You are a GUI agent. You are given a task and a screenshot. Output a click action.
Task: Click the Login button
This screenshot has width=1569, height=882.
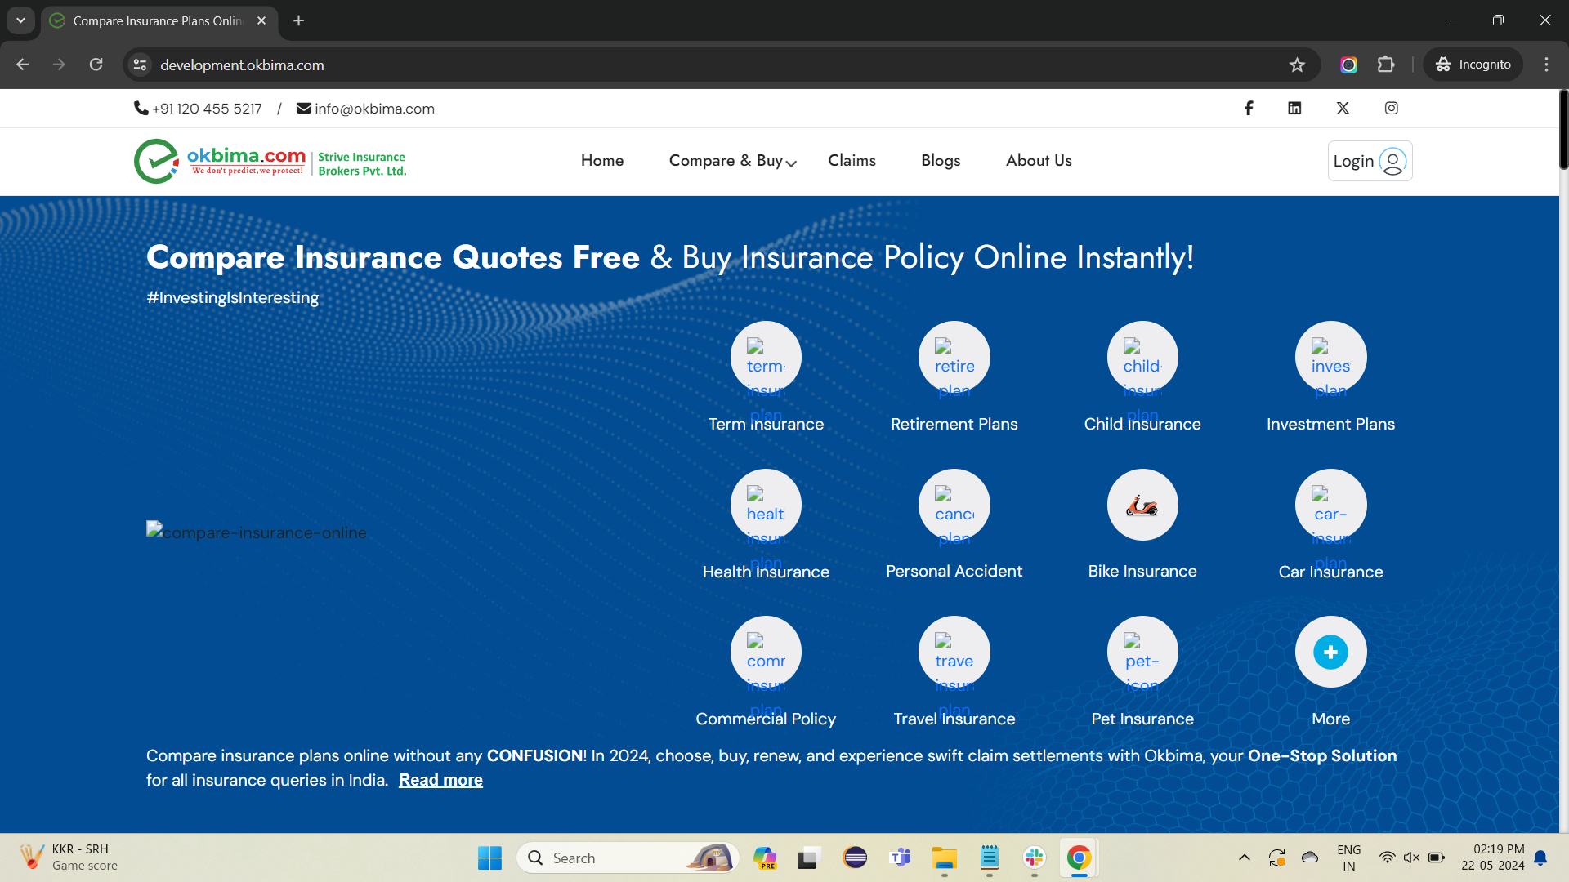(1370, 161)
